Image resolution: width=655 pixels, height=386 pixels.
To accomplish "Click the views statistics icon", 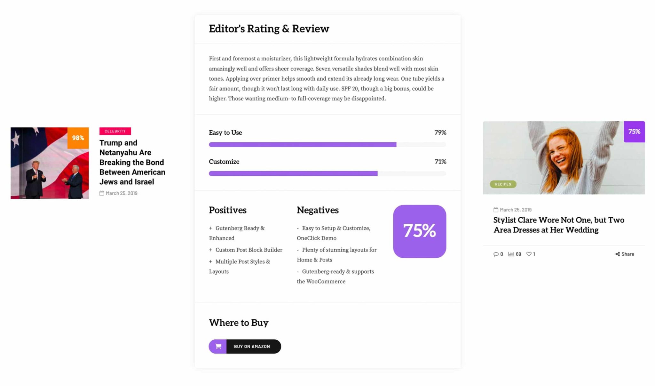I will point(511,254).
